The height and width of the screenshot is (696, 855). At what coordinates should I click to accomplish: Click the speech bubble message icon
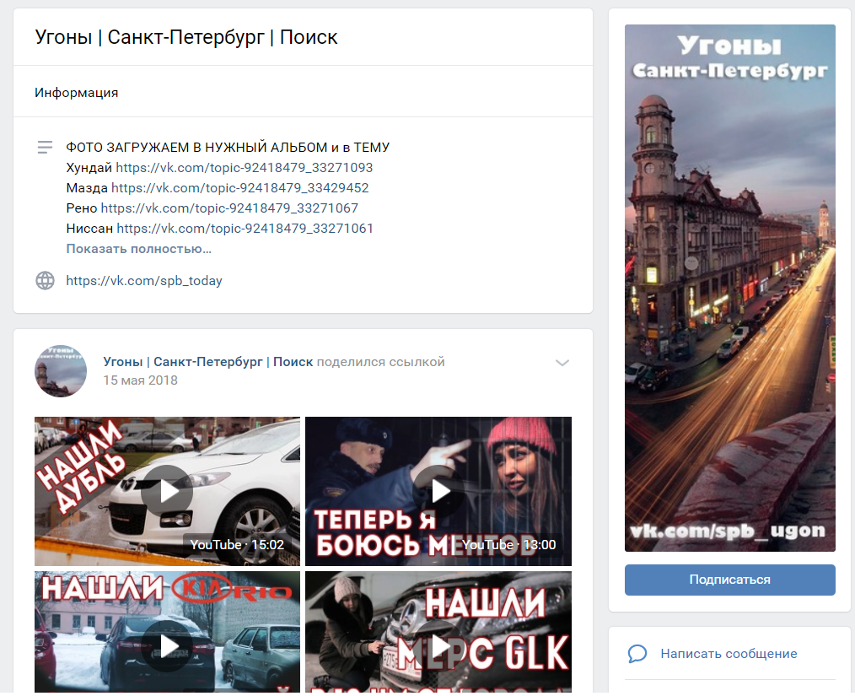coord(637,654)
